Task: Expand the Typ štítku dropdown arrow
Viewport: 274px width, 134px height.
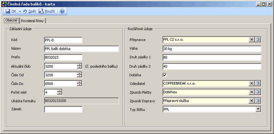Action: (x=258, y=109)
